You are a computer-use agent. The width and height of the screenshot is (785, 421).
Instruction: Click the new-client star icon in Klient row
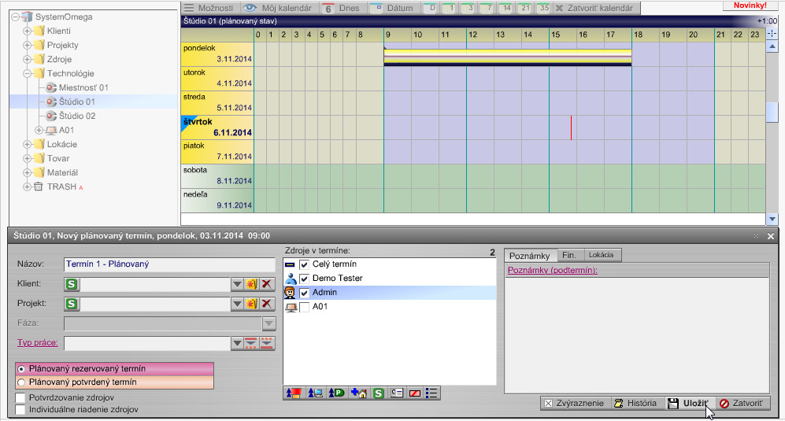[252, 284]
